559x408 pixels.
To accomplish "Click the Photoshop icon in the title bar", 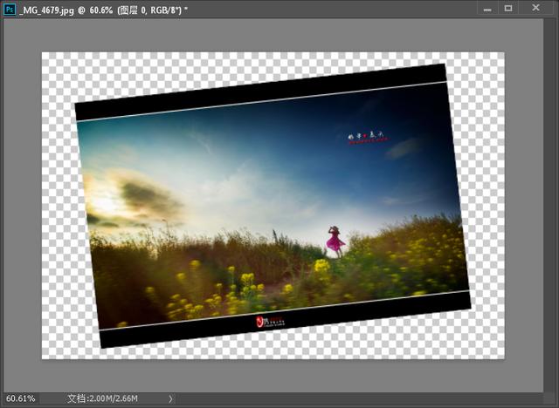I will pos(10,8).
